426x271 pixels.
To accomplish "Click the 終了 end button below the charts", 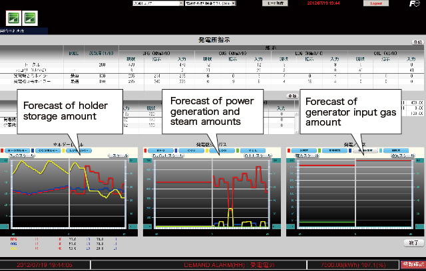I will click(x=414, y=243).
